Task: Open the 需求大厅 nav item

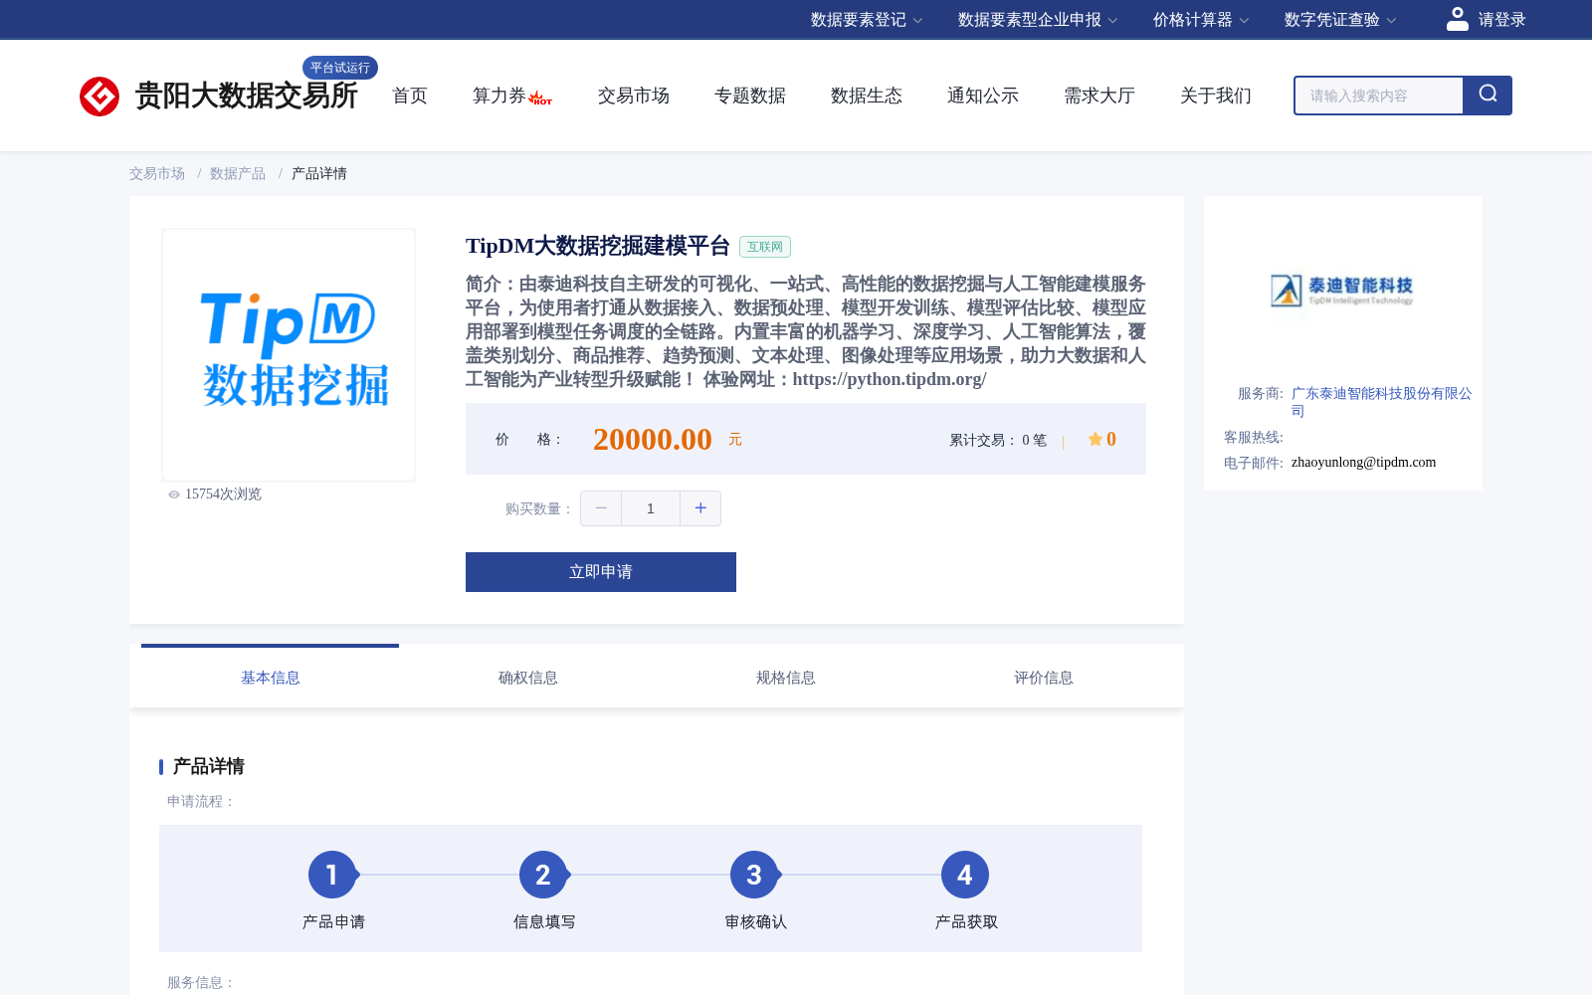Action: point(1099,96)
